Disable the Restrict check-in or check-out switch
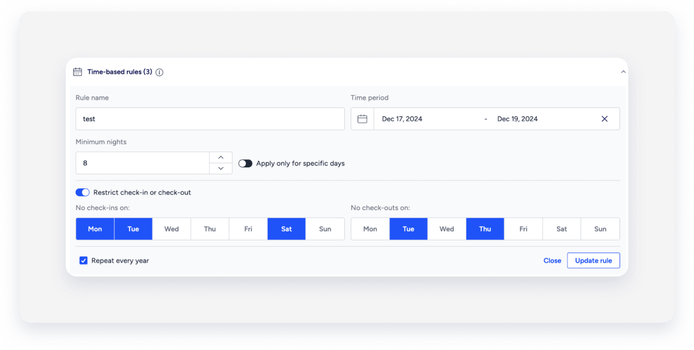The width and height of the screenshot is (694, 350). click(x=82, y=192)
